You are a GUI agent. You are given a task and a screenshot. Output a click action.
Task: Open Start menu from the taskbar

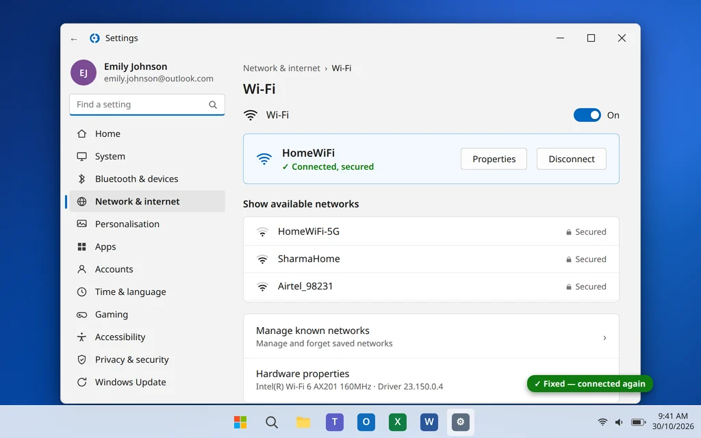tap(240, 422)
